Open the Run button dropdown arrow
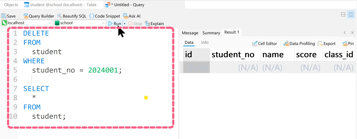This screenshot has height=139, width=357. 124,24
